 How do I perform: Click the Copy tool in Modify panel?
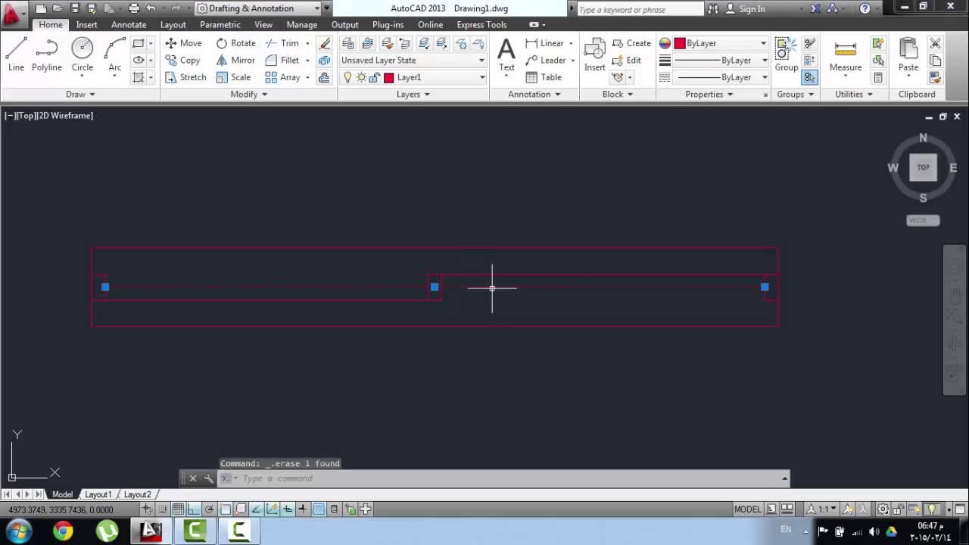[x=182, y=60]
